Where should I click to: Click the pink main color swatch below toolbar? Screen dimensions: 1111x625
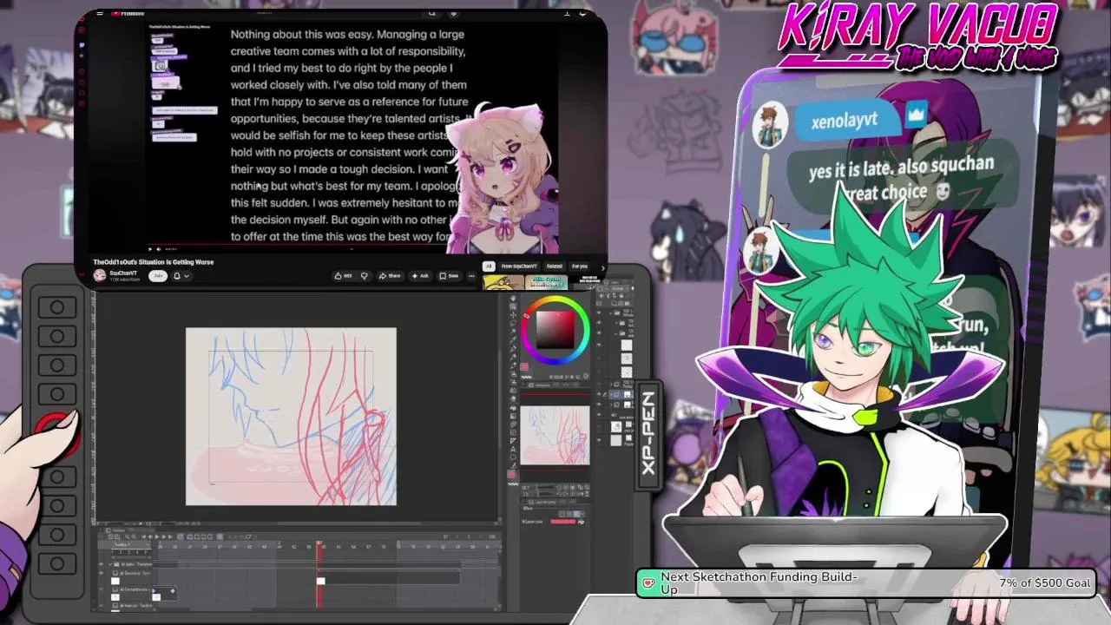pyautogui.click(x=511, y=474)
